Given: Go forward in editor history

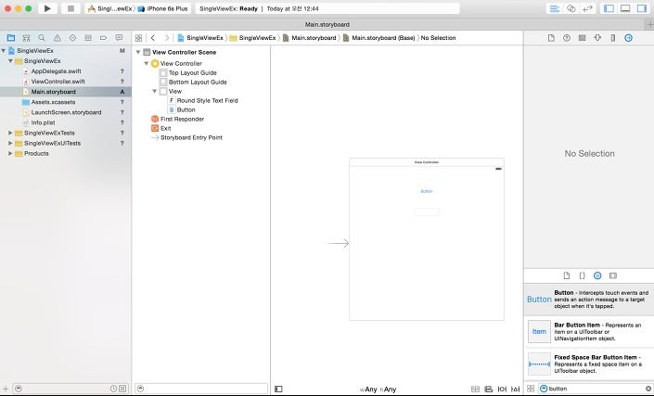Looking at the screenshot, I should click(x=167, y=38).
